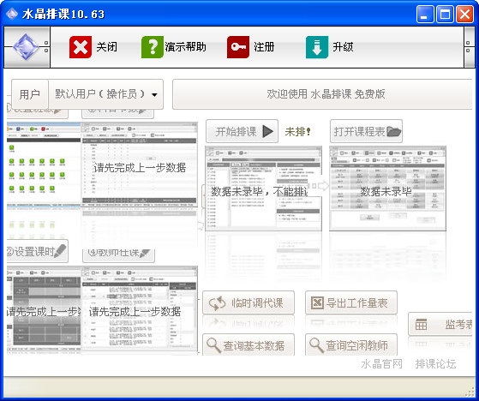Click the crystal diamond logo button
Viewport: 479px width, 401px height.
(x=27, y=47)
